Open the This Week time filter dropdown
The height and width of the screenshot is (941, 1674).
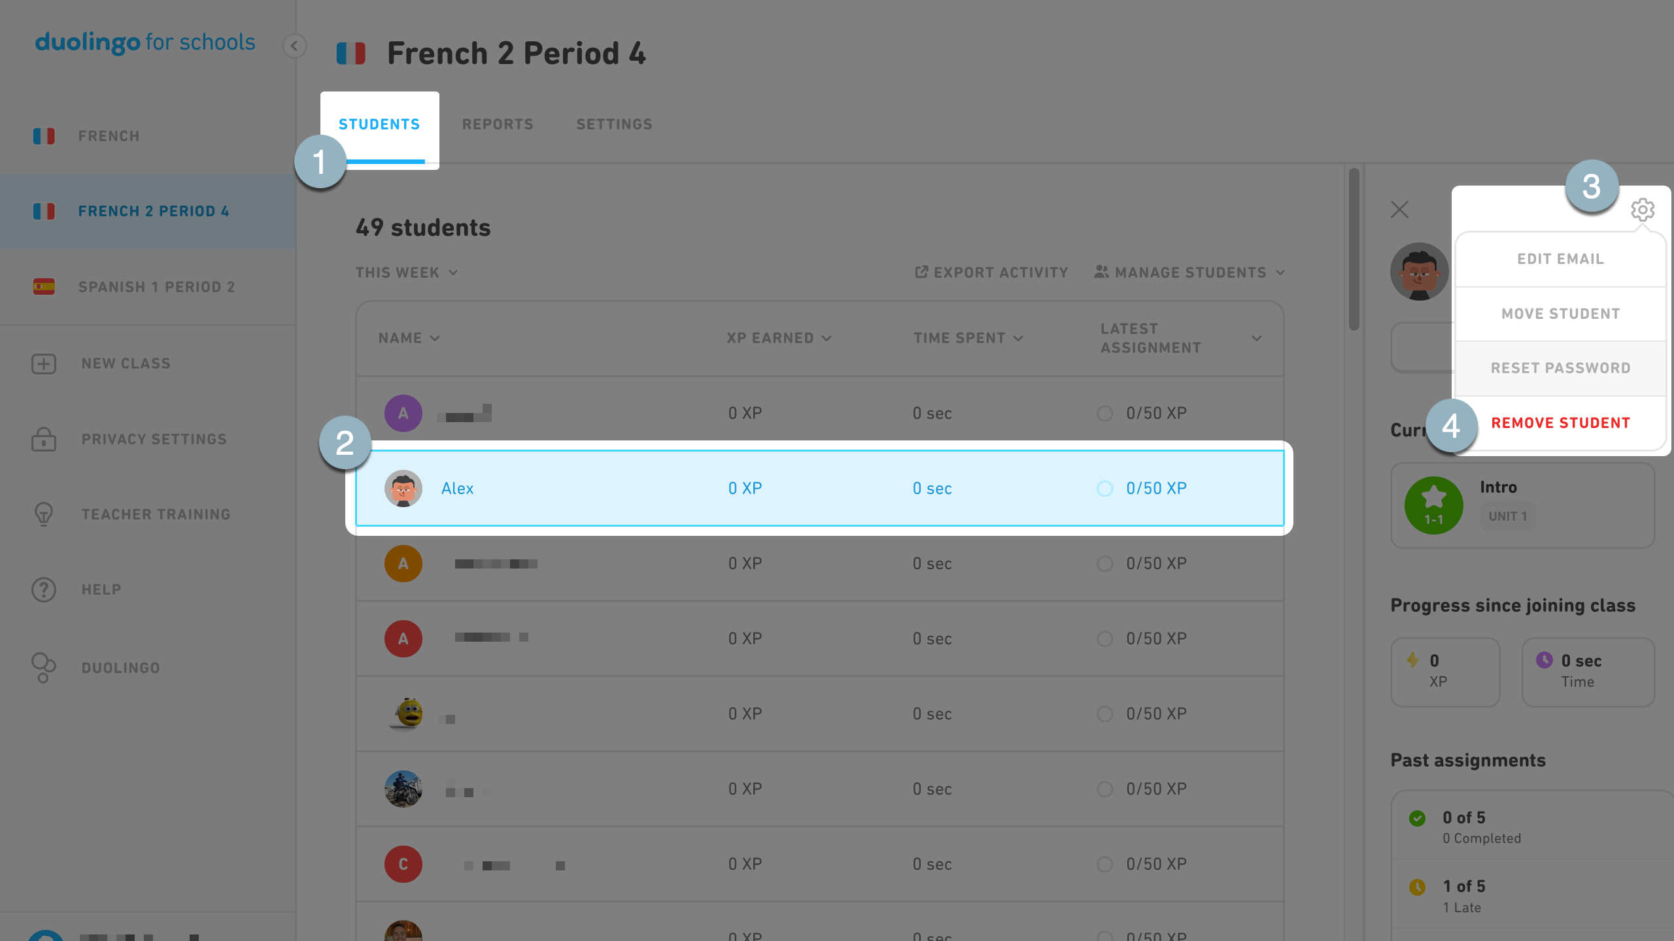click(x=405, y=272)
